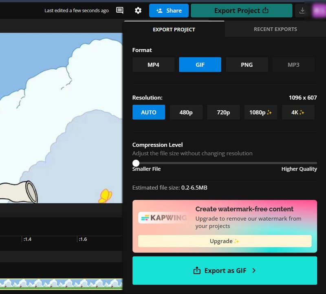Viewport: 326px width, 294px height.
Task: Select MP4 format
Action: click(154, 65)
